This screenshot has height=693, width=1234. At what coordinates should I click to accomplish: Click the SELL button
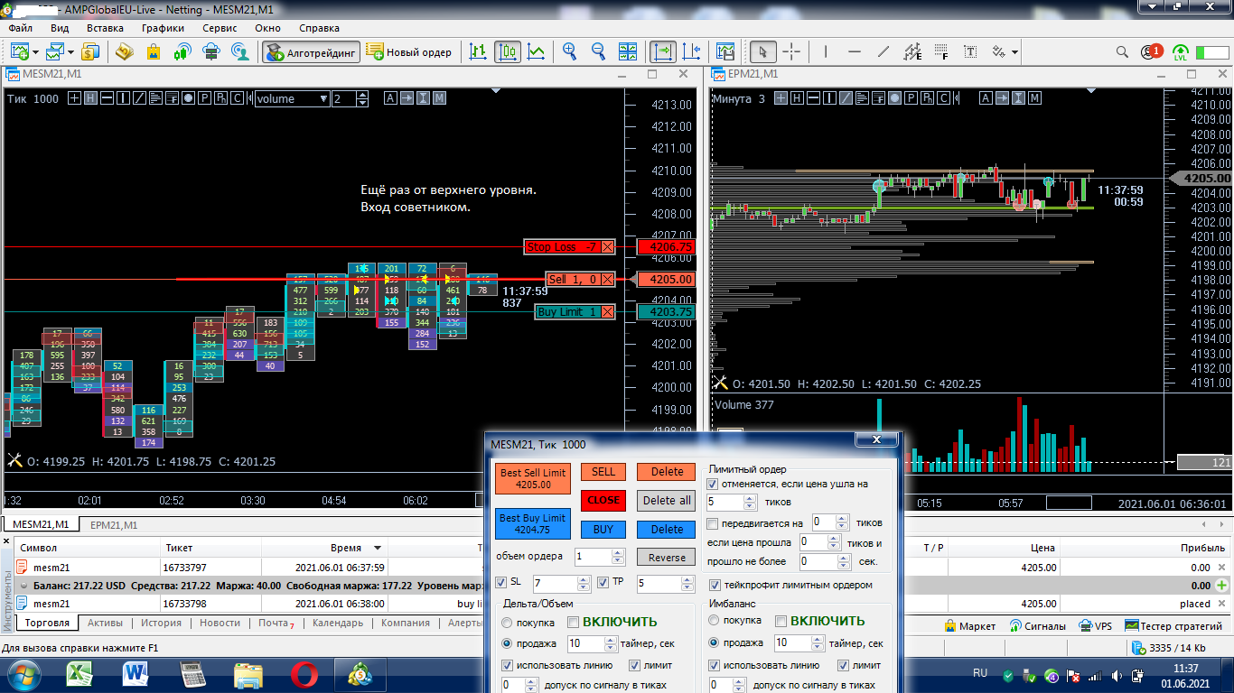603,472
